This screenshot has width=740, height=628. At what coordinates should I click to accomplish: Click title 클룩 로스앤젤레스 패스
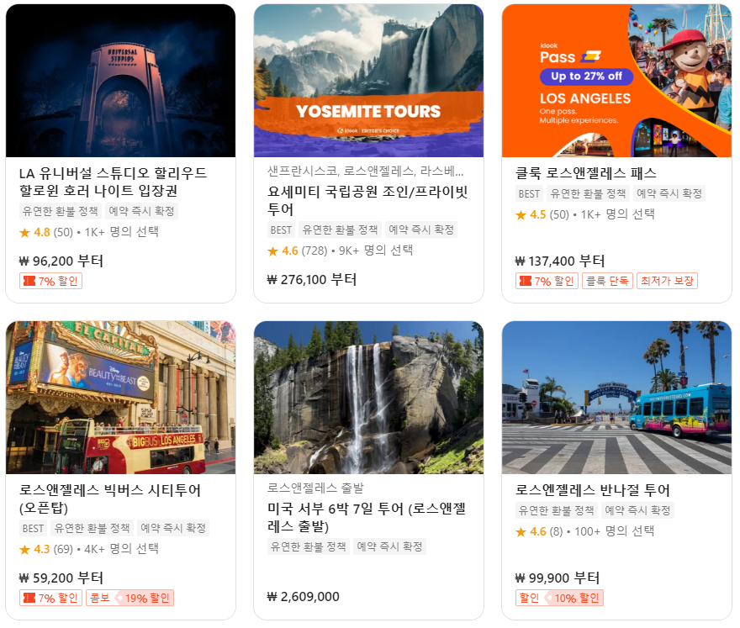click(585, 173)
